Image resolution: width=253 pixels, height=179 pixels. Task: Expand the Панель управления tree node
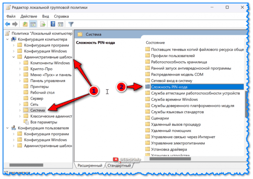pyautogui.click(x=20, y=81)
